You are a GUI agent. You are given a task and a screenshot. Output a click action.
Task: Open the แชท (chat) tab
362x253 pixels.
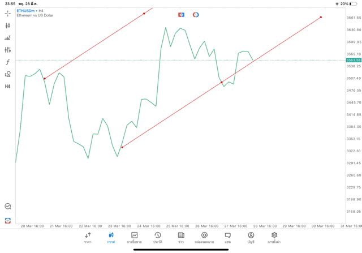click(227, 237)
